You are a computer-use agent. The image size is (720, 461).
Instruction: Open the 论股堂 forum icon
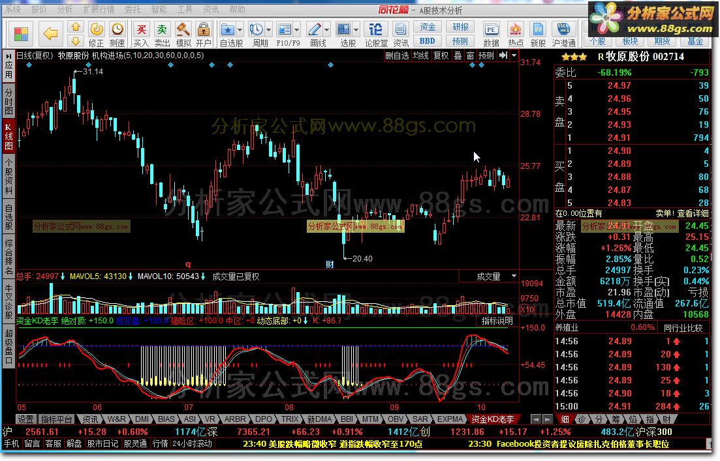point(375,30)
